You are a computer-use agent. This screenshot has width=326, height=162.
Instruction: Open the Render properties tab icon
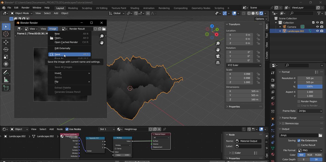click(x=273, y=80)
